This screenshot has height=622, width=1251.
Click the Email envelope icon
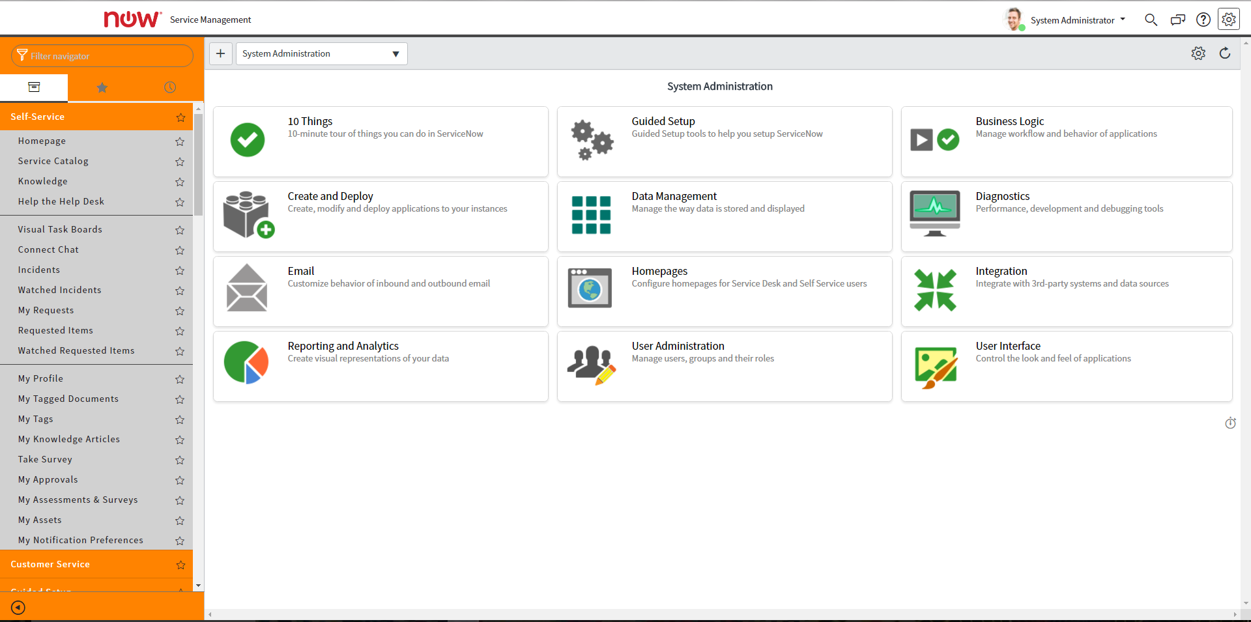point(247,287)
